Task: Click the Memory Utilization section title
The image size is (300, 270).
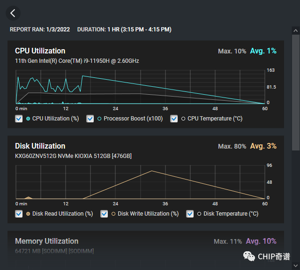Action: 46,241
